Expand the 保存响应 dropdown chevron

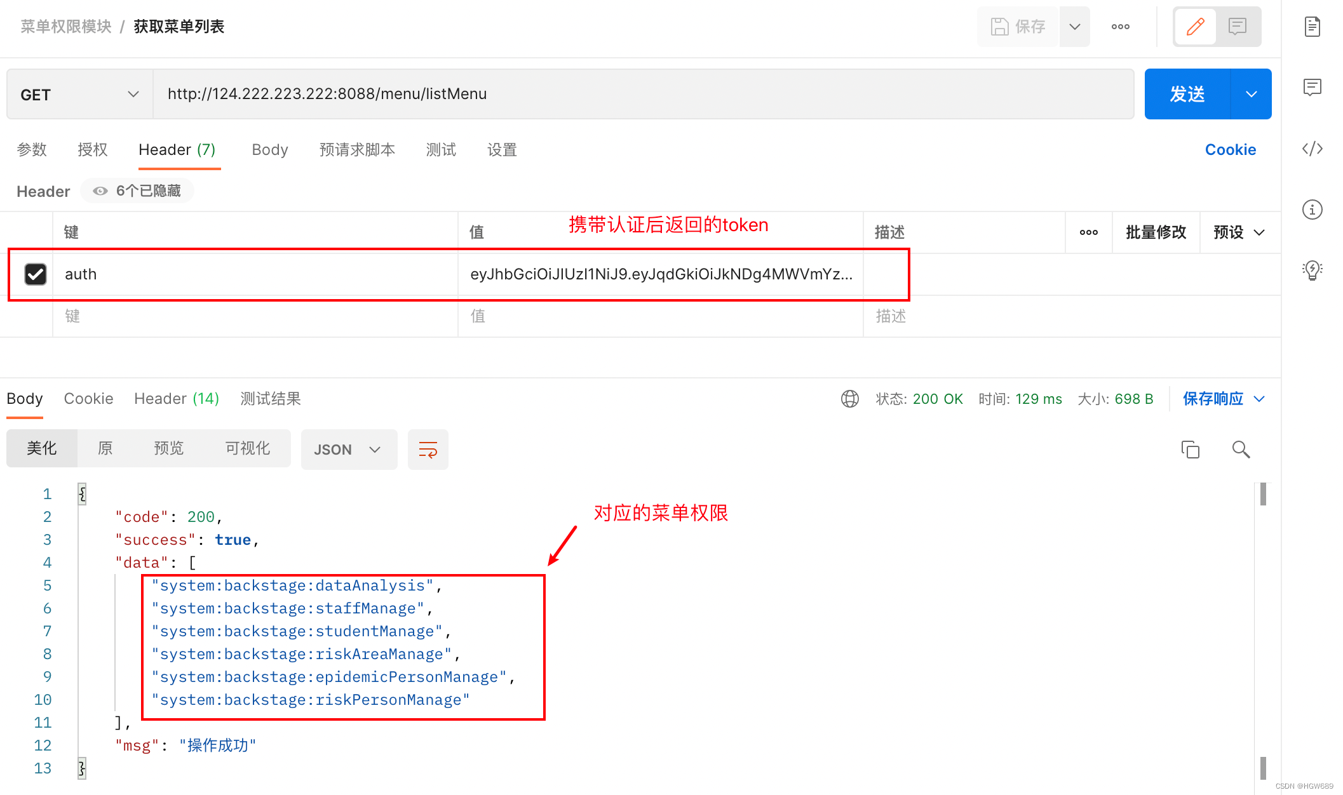[1259, 399]
